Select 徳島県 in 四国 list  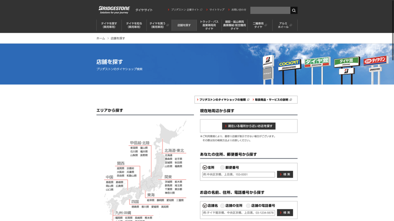(x=135, y=207)
